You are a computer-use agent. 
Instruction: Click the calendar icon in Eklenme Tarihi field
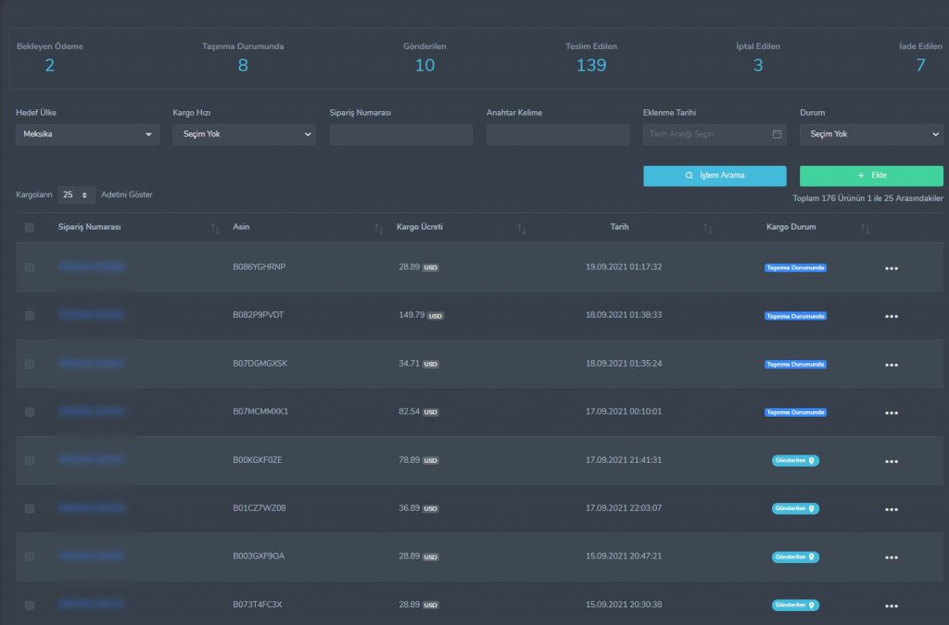(777, 134)
